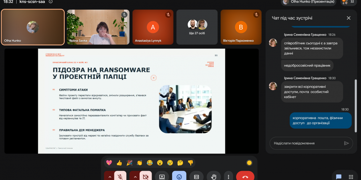This screenshot has width=361, height=180.
Task: Leave the call with red button
Action: pos(245,176)
